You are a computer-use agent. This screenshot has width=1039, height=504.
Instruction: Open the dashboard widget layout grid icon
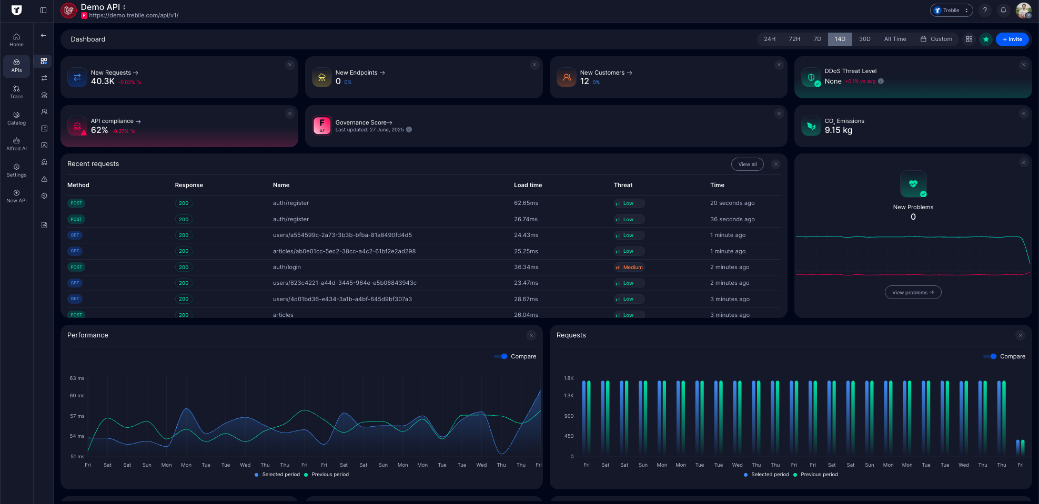pyautogui.click(x=969, y=39)
